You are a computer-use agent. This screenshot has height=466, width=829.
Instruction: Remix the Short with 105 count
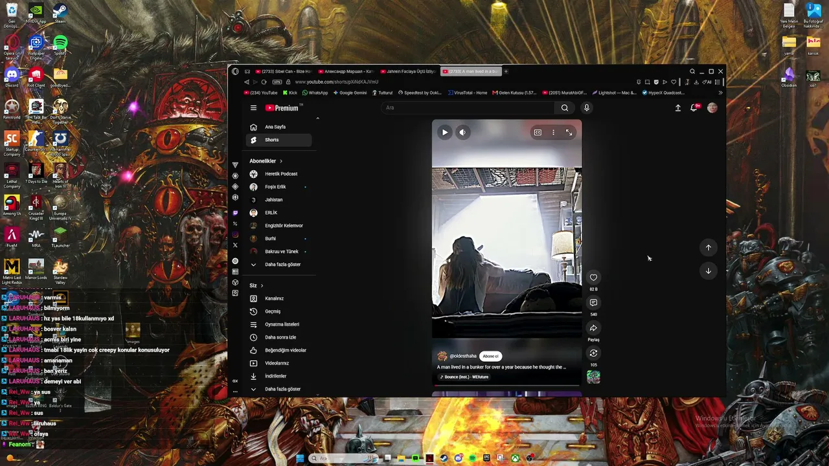(593, 353)
